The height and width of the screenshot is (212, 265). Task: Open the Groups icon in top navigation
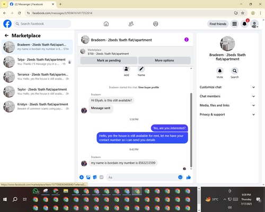[156, 24]
